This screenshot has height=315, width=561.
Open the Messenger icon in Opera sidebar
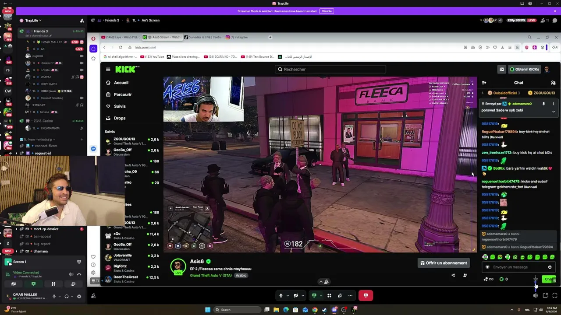[x=93, y=149]
